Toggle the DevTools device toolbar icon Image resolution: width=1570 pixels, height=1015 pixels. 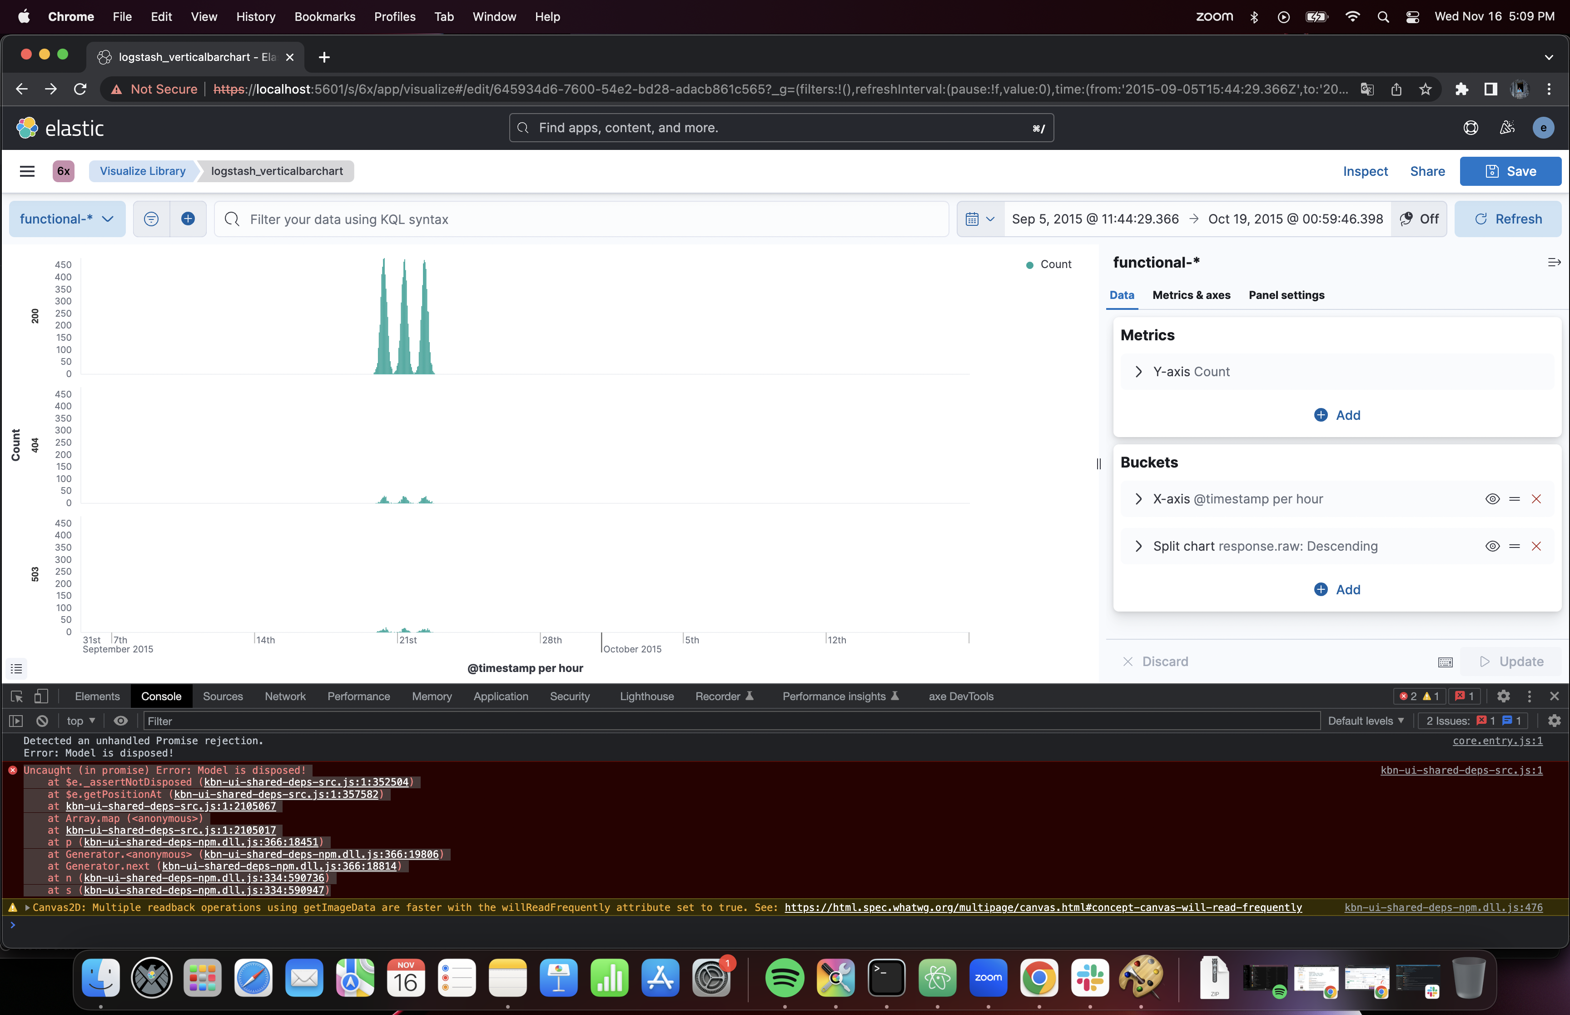(x=41, y=696)
